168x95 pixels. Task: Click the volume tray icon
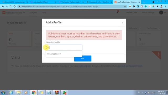pos(154,93)
